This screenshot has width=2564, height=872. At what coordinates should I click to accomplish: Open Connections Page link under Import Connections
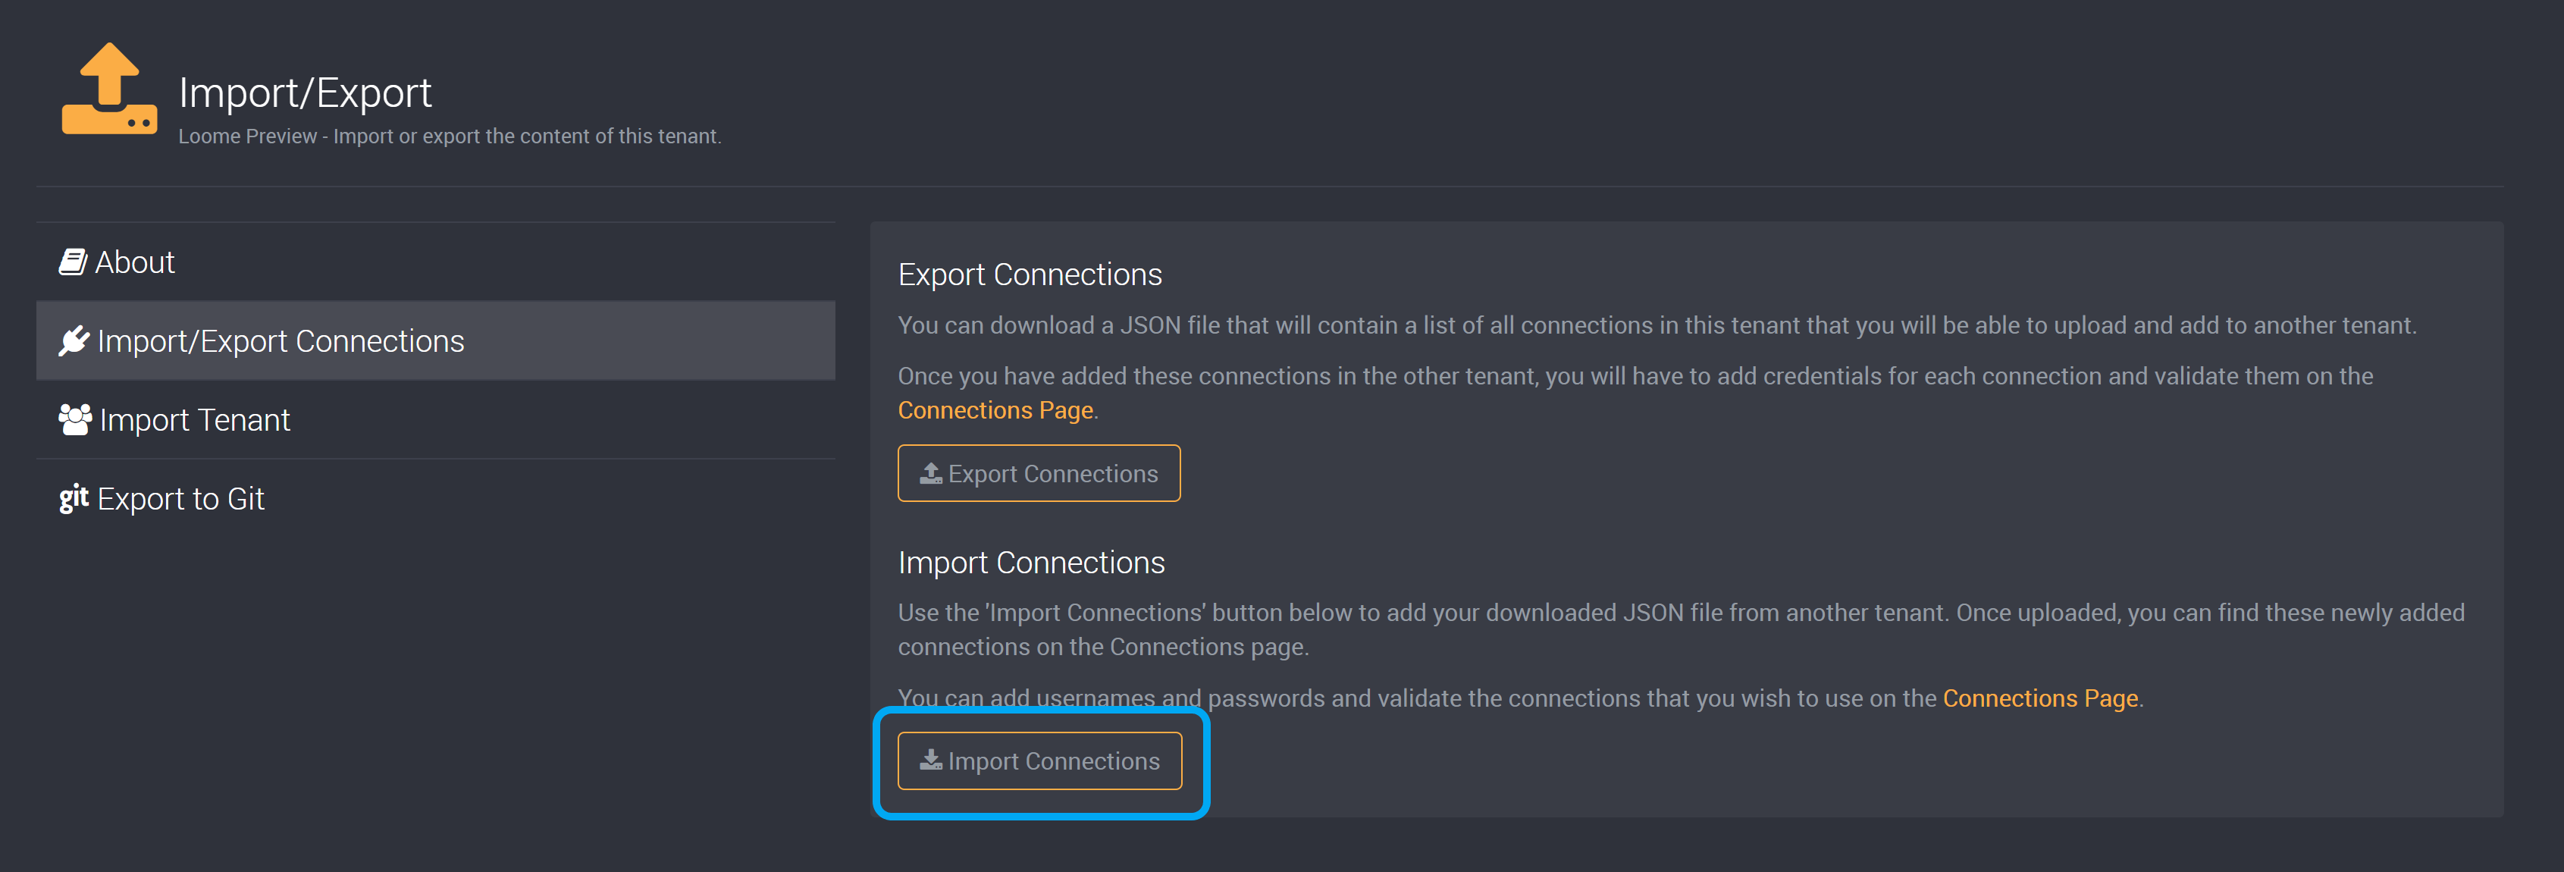2040,698
